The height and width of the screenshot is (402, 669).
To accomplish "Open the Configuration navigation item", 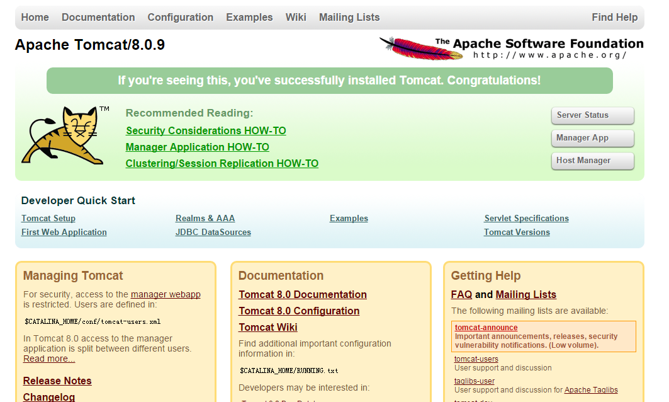I will pyautogui.click(x=181, y=17).
